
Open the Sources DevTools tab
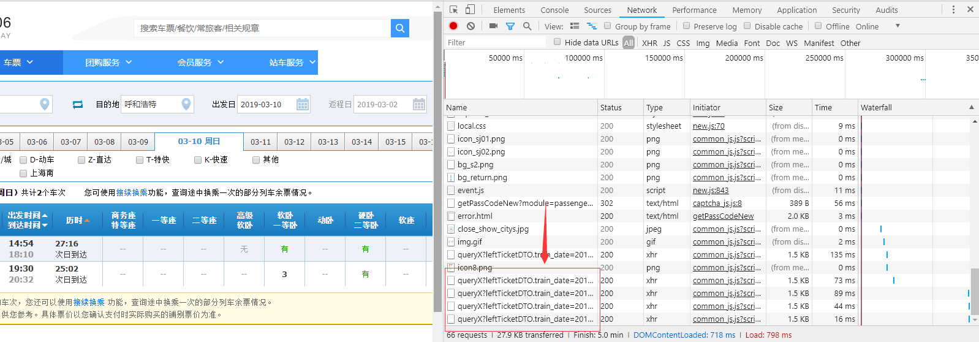click(597, 10)
